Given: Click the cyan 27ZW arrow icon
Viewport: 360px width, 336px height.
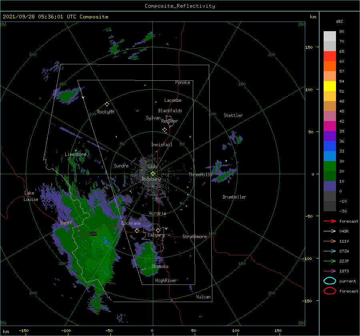Looking at the screenshot, I should [330, 251].
